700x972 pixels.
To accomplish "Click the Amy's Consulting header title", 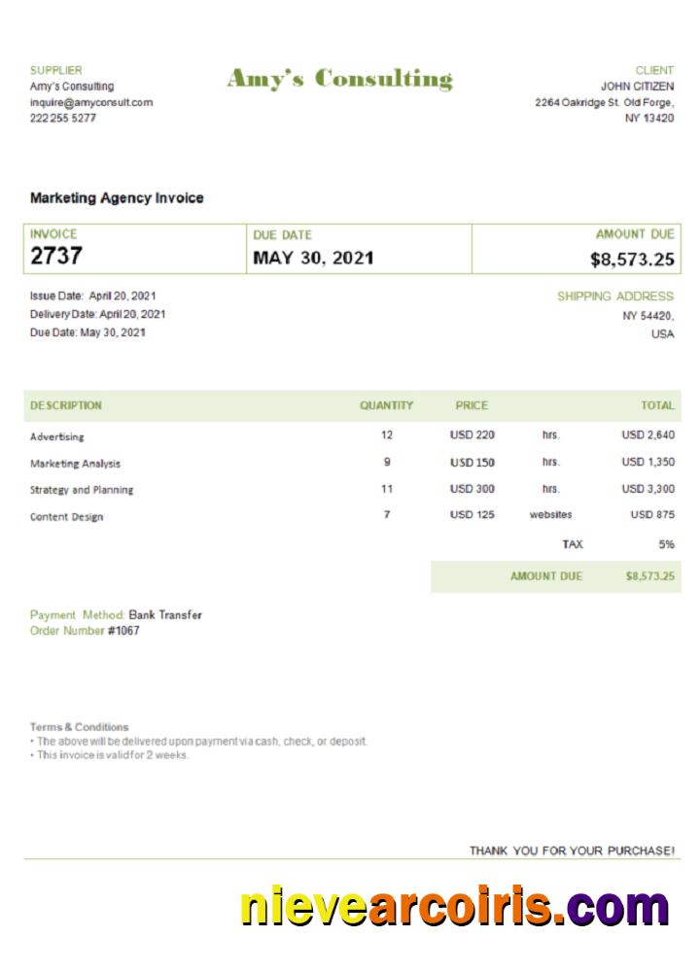I will 339,79.
